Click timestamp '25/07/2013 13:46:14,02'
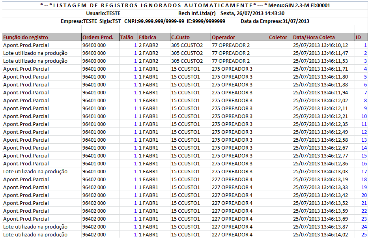Screen dimensions: 370x238 (320, 235)
